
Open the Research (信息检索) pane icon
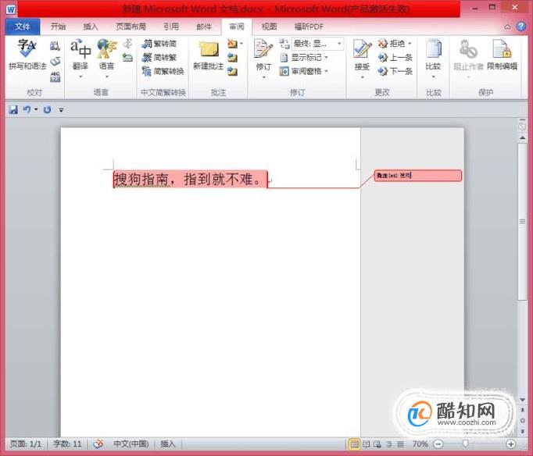click(55, 46)
